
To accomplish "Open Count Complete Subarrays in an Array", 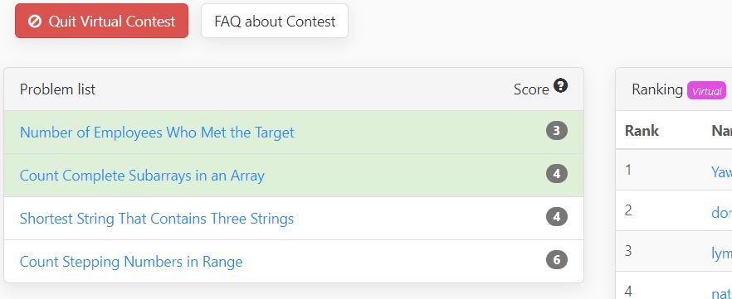I will (x=142, y=176).
